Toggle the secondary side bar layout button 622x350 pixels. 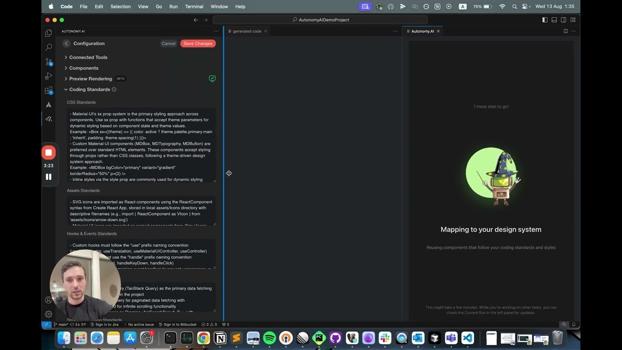coord(563,20)
